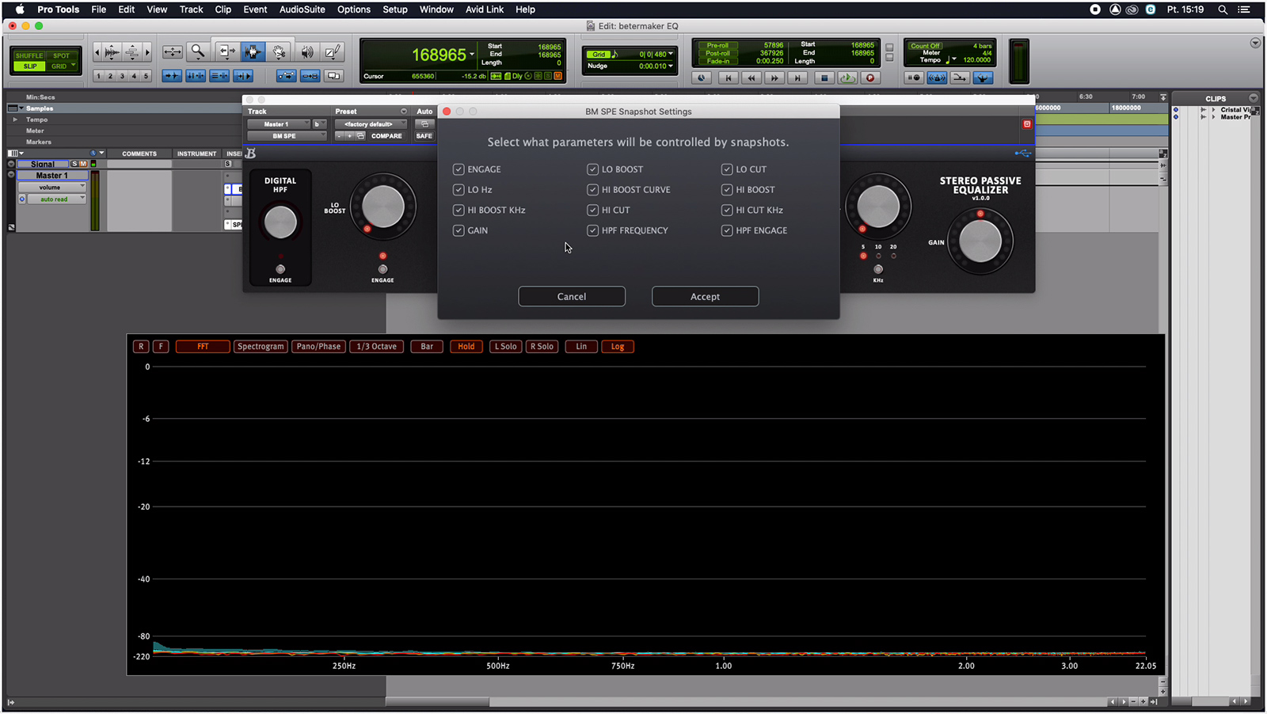Open the Apple menu
Screen dimensions: 1267x714
20,9
